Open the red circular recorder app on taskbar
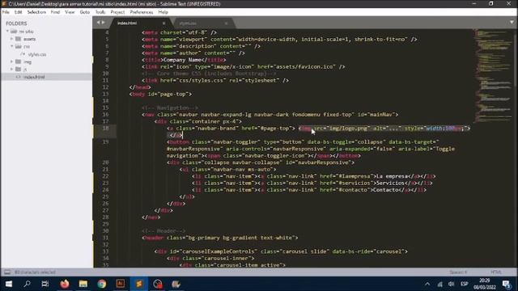This screenshot has width=518, height=291. [x=158, y=284]
